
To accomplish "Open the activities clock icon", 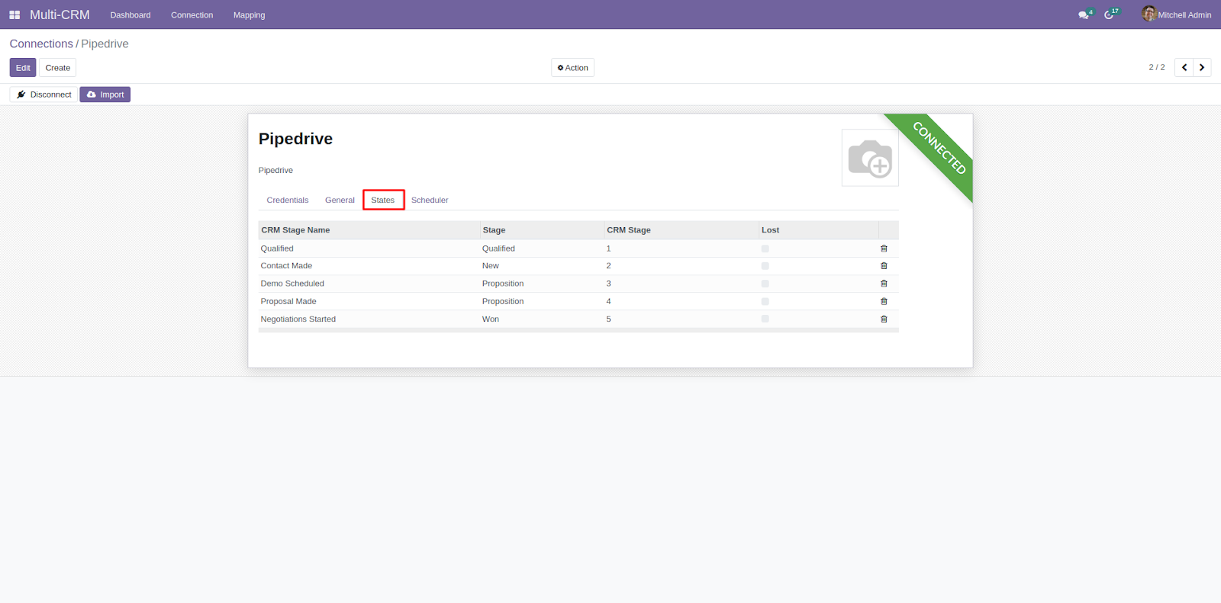I will coord(1109,15).
